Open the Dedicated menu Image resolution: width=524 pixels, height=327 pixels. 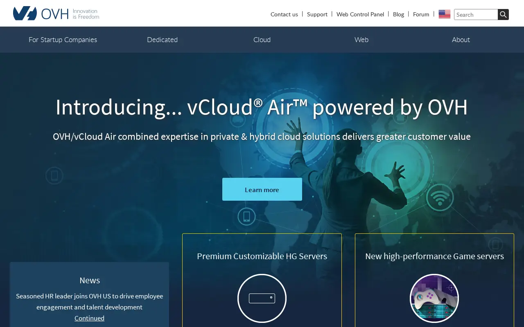(x=163, y=40)
